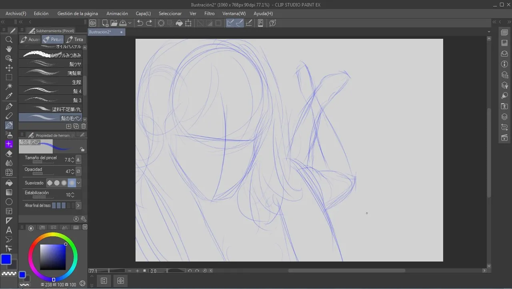Select the Balloon tool
This screenshot has height=289, width=512.
pos(9,239)
